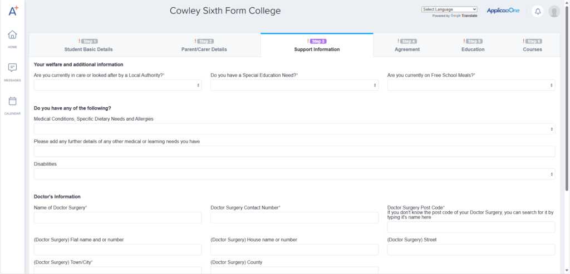The height and width of the screenshot is (274, 570).
Task: Go to Home via the sidebar house icon
Action: click(12, 35)
